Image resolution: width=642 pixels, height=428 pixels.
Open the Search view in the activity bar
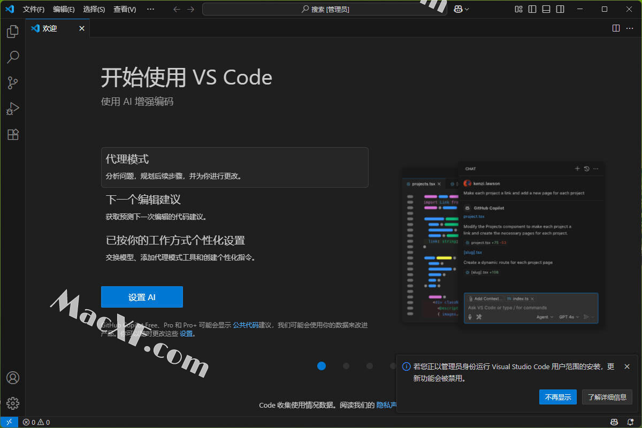[x=13, y=57]
